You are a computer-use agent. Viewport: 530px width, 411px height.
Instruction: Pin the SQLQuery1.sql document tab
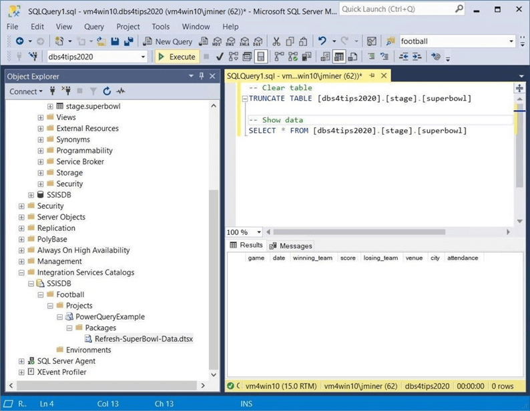[372, 76]
